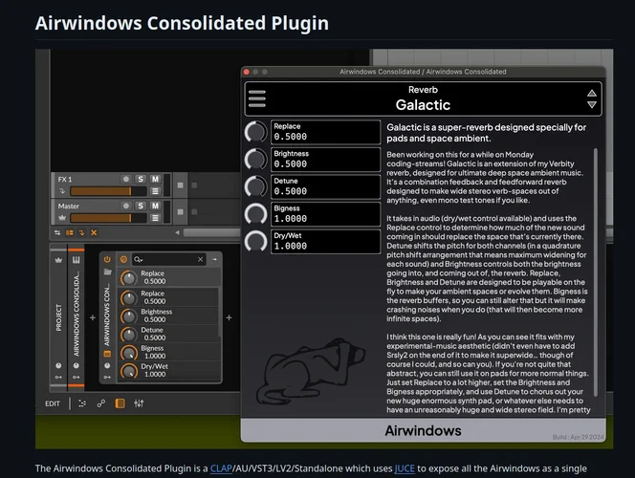The width and height of the screenshot is (635, 478).
Task: Toggle the orange track layout icon
Action: click(x=70, y=232)
